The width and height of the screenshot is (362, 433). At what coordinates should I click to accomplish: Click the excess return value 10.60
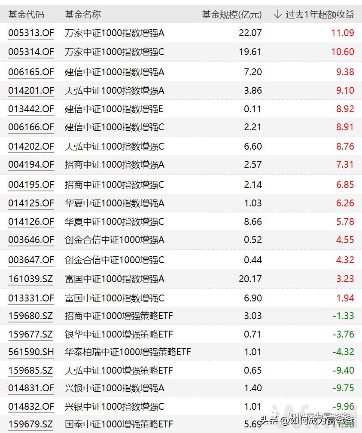pyautogui.click(x=342, y=52)
